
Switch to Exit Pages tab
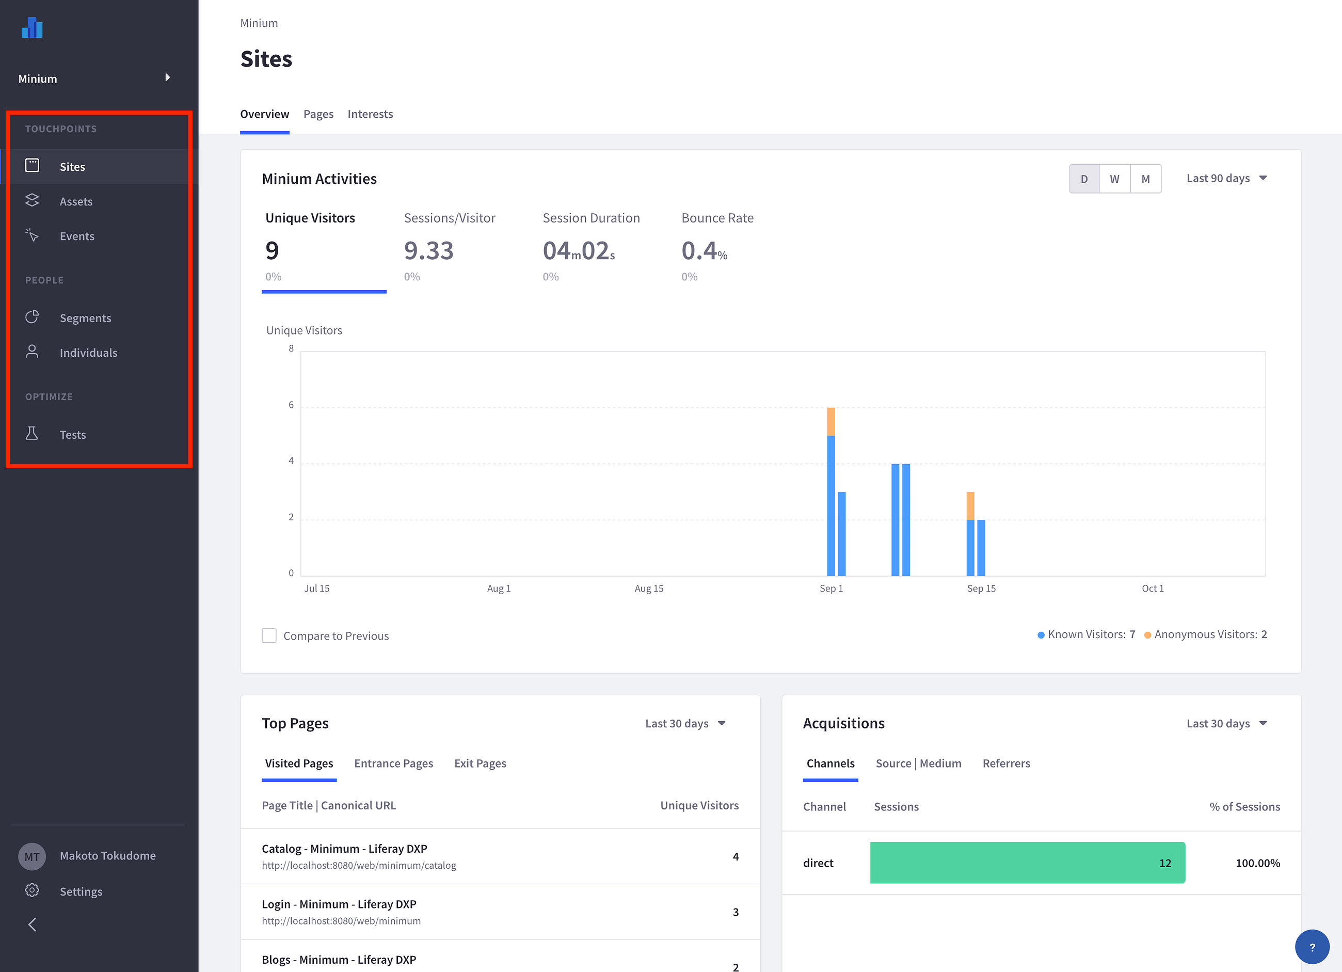tap(480, 763)
